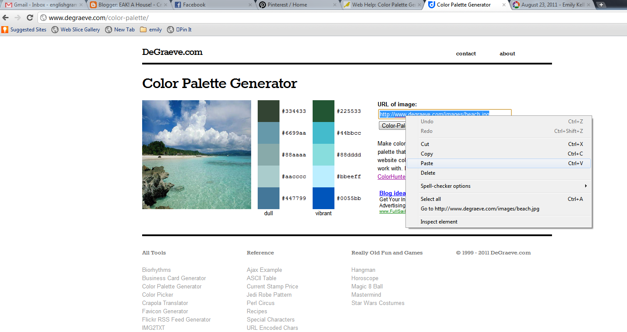Choose Inspect element from the context menu
627x332 pixels.
[439, 221]
